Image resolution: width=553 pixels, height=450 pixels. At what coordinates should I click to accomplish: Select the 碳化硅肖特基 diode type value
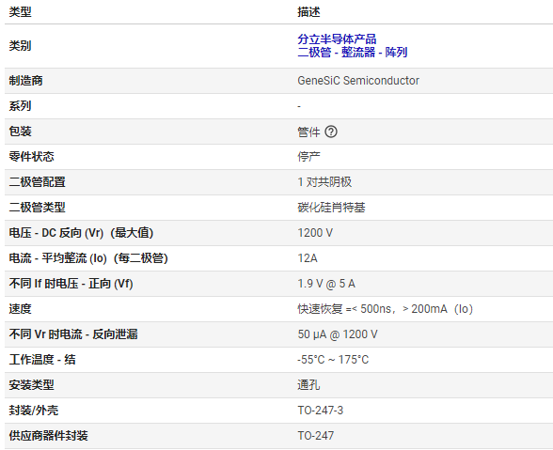click(x=331, y=208)
